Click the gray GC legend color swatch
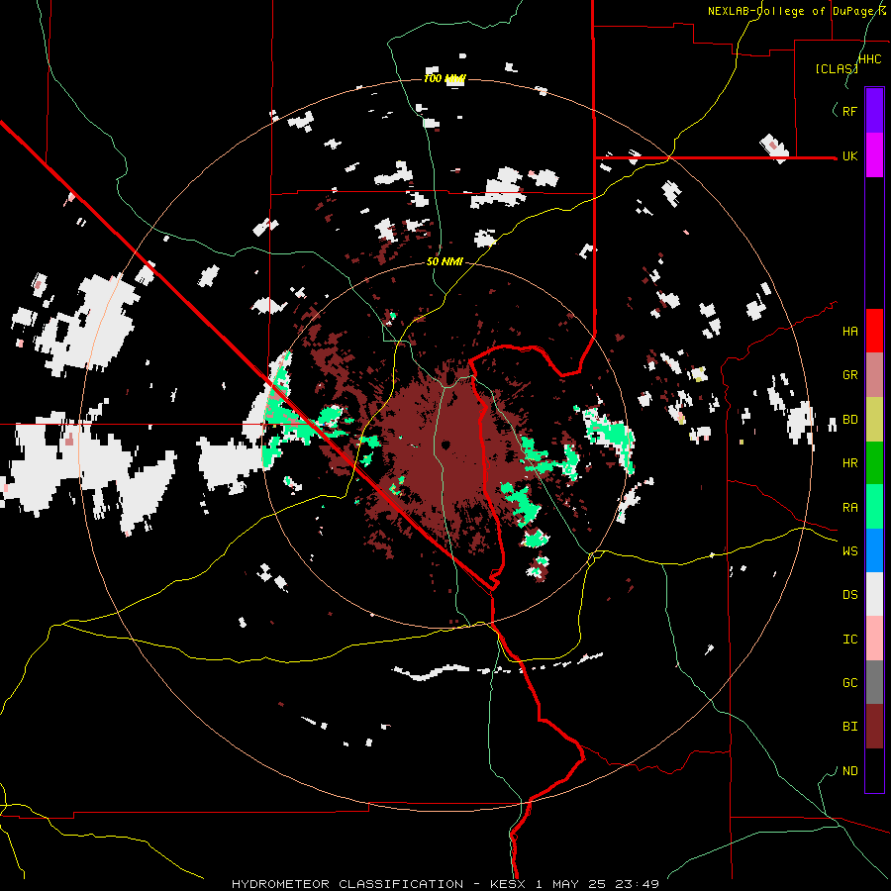Viewport: 891px width, 891px height. click(874, 682)
